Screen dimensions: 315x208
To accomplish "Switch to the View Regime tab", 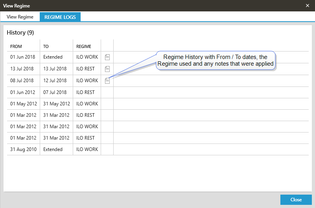I will click(20, 17).
